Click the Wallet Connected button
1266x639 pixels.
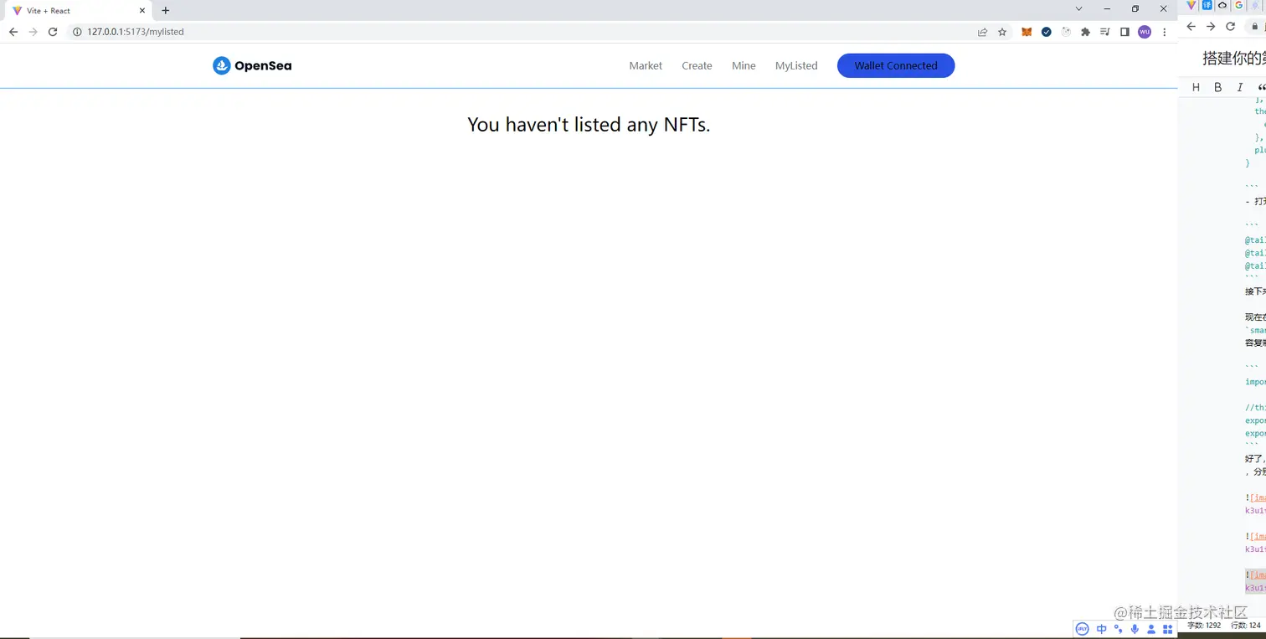pyautogui.click(x=896, y=65)
